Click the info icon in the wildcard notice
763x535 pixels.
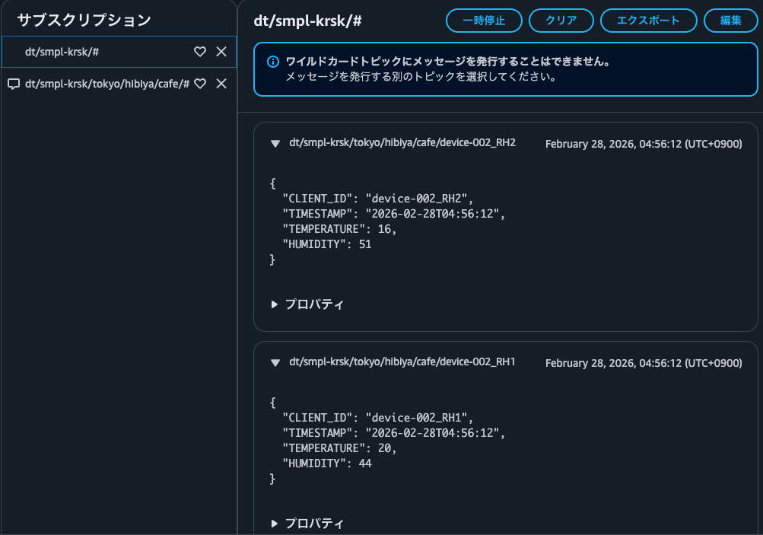(273, 62)
